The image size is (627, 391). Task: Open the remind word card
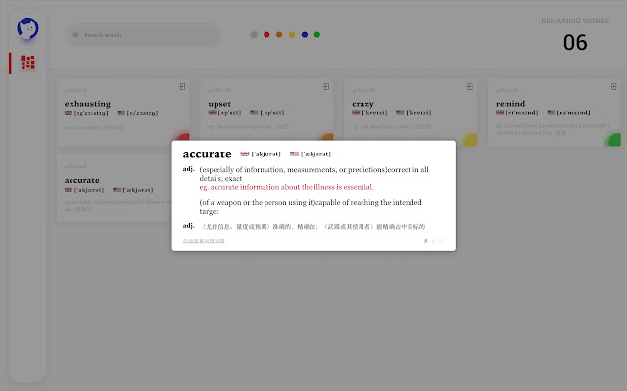555,111
